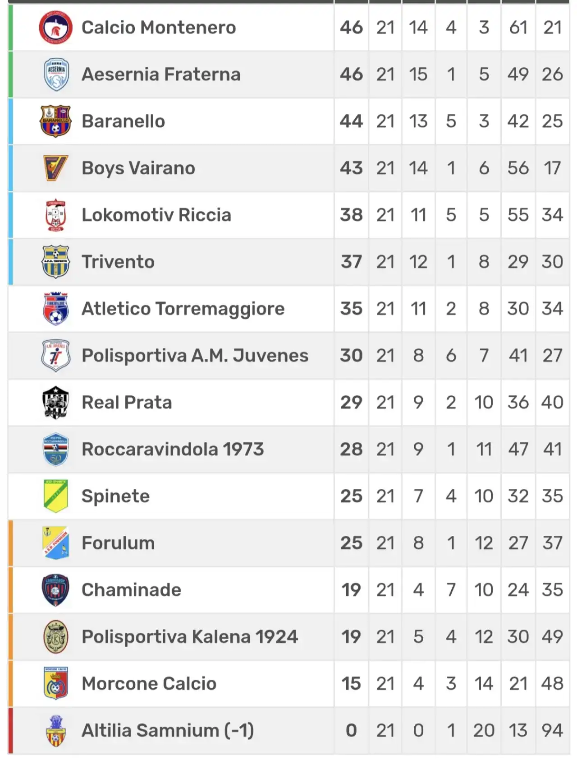The width and height of the screenshot is (577, 765).
Task: Tap the Chaminade club crest
Action: [x=55, y=590]
